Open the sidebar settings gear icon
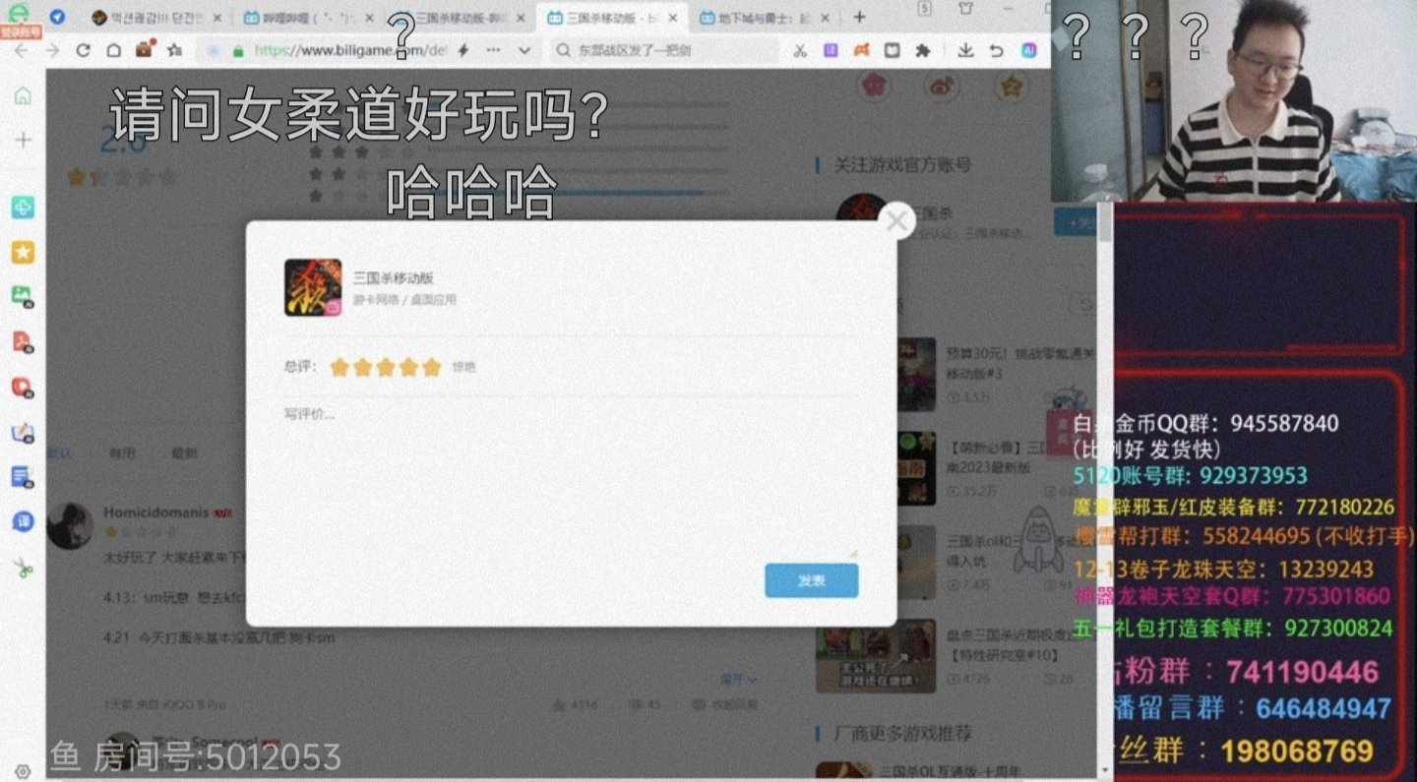The image size is (1417, 782). (23, 772)
